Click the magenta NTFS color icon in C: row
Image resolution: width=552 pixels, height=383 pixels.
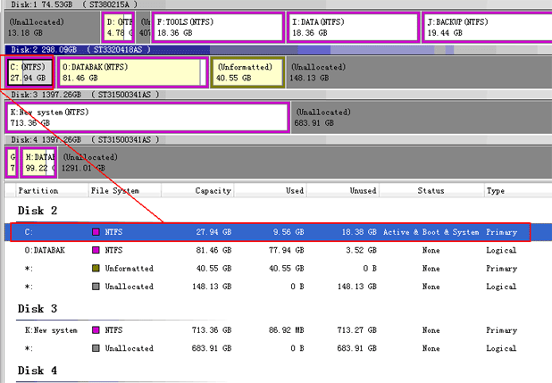coord(96,232)
